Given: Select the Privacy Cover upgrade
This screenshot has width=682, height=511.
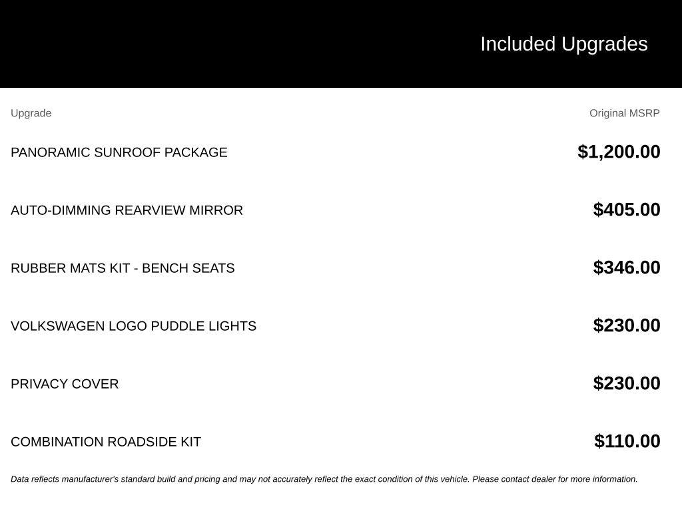Looking at the screenshot, I should click(65, 384).
